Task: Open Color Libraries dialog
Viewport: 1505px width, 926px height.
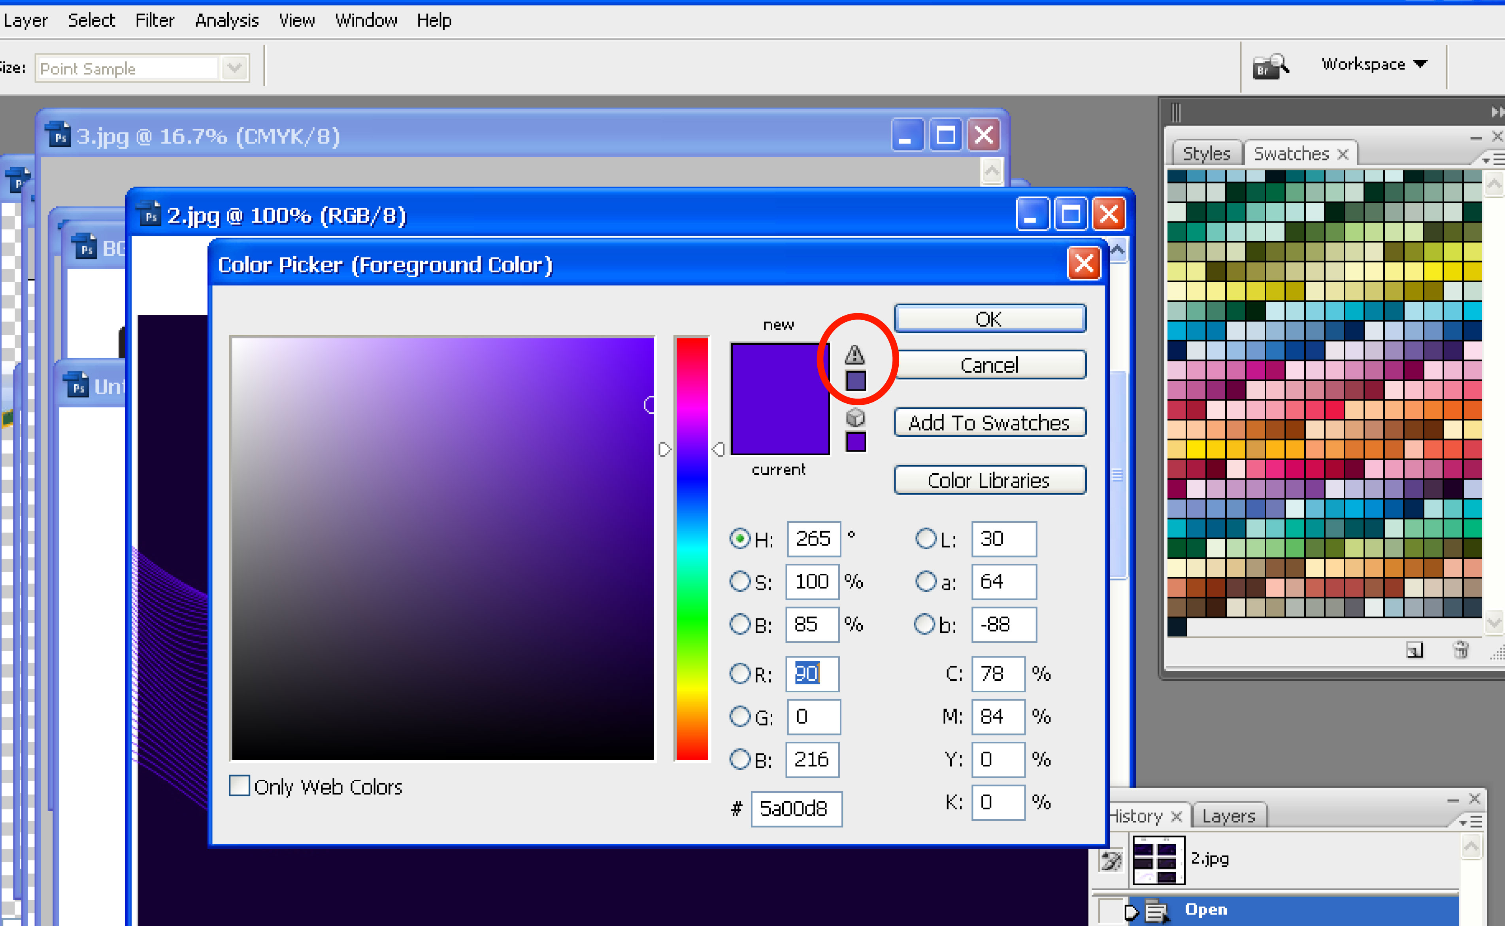Action: (x=989, y=480)
